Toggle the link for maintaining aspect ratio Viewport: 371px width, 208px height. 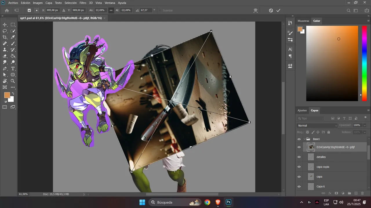(111, 10)
